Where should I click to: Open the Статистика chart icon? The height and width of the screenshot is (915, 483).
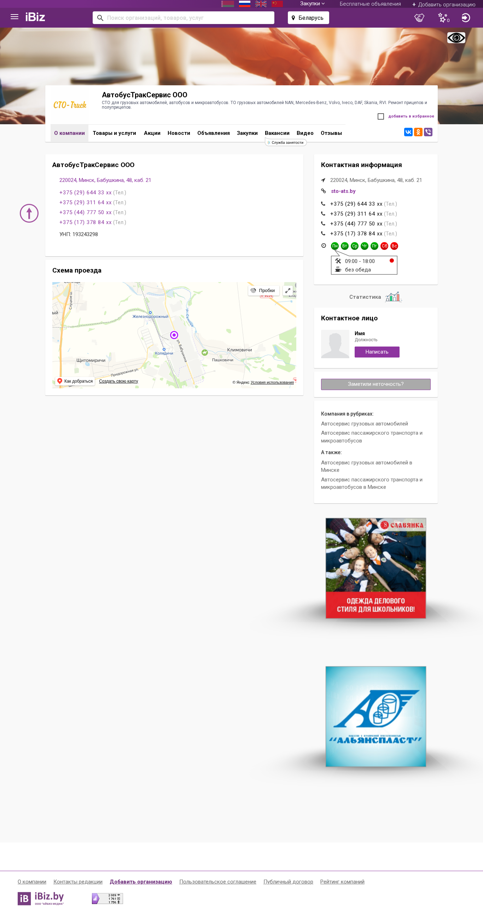click(393, 297)
